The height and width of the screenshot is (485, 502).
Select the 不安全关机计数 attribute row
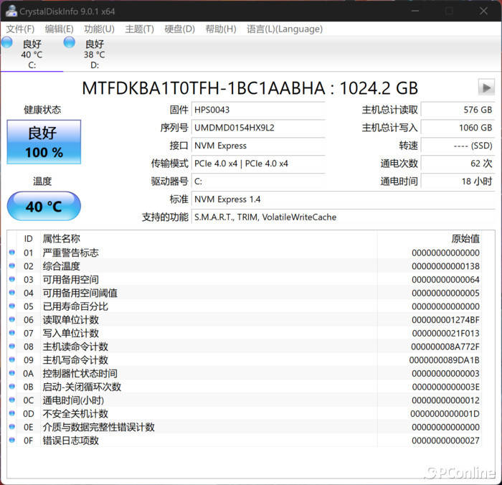click(x=245, y=414)
